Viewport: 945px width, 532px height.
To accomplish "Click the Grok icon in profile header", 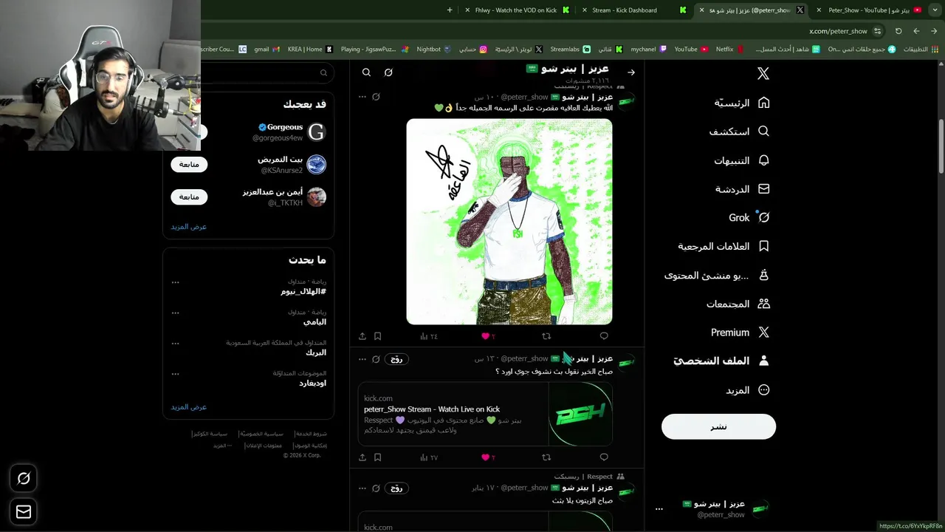I will click(x=388, y=72).
